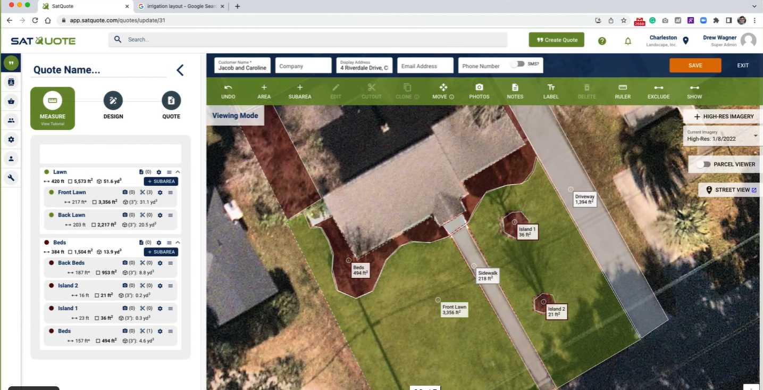Add a subarea under Lawn
The height and width of the screenshot is (390, 763).
pos(161,181)
